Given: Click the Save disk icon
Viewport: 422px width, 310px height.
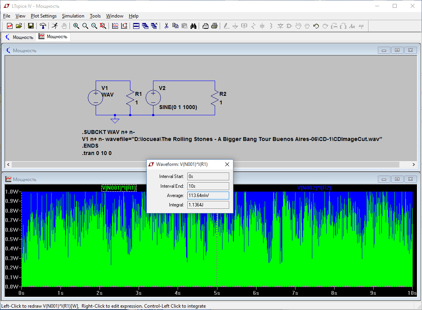Looking at the screenshot, I should click(30, 26).
